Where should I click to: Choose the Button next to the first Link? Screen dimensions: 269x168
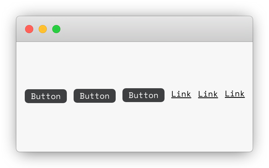[143, 95]
